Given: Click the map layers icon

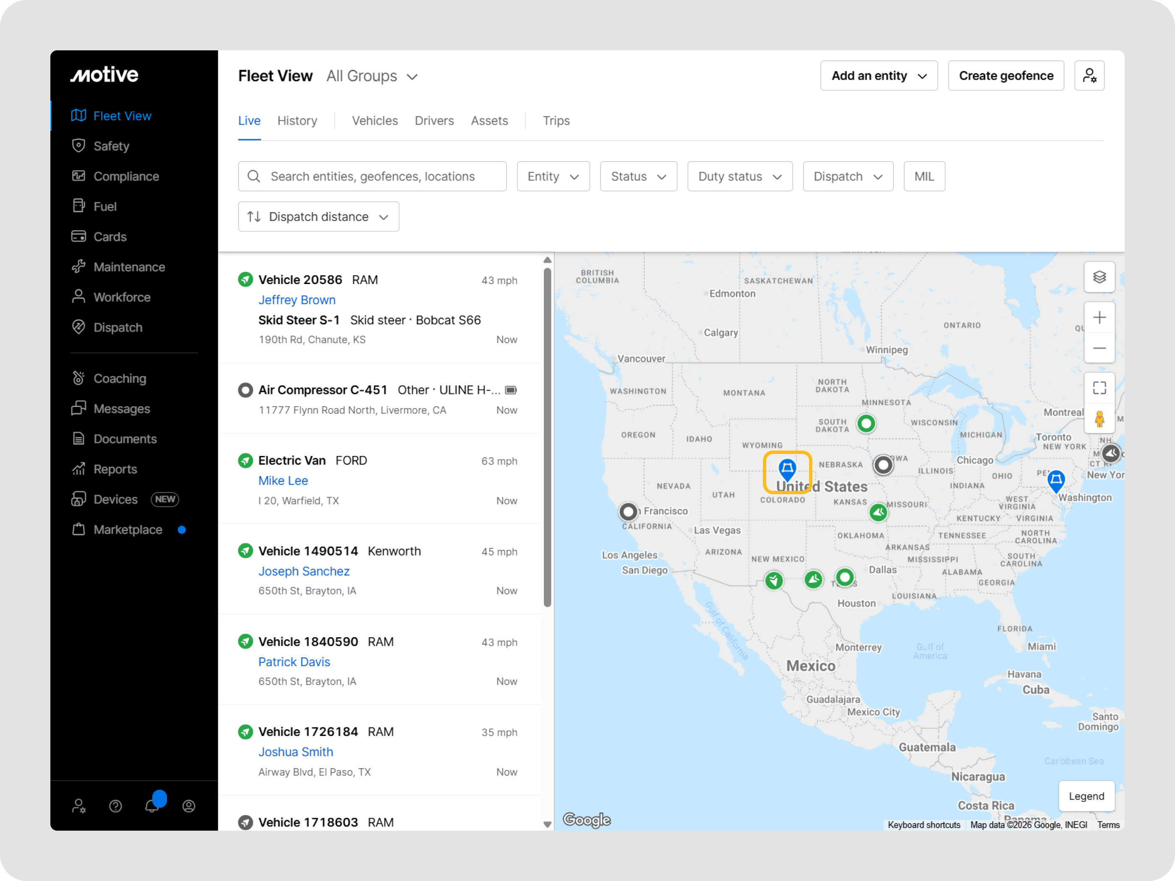Looking at the screenshot, I should [1099, 276].
